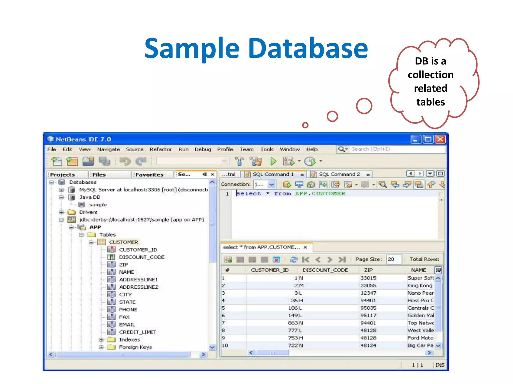Close the select * from APP.CUSTOME results tab
This screenshot has height=384, width=513.
pyautogui.click(x=305, y=247)
